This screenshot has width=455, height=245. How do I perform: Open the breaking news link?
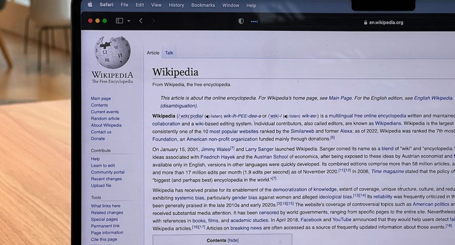[x=246, y=228]
